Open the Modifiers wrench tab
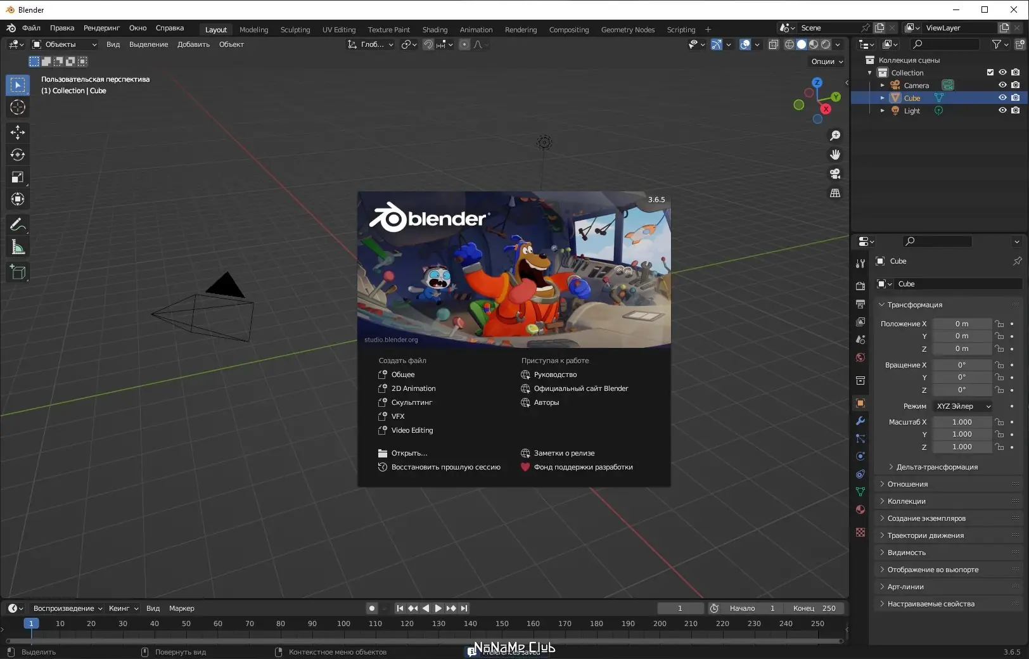Image resolution: width=1029 pixels, height=659 pixels. coord(860,421)
